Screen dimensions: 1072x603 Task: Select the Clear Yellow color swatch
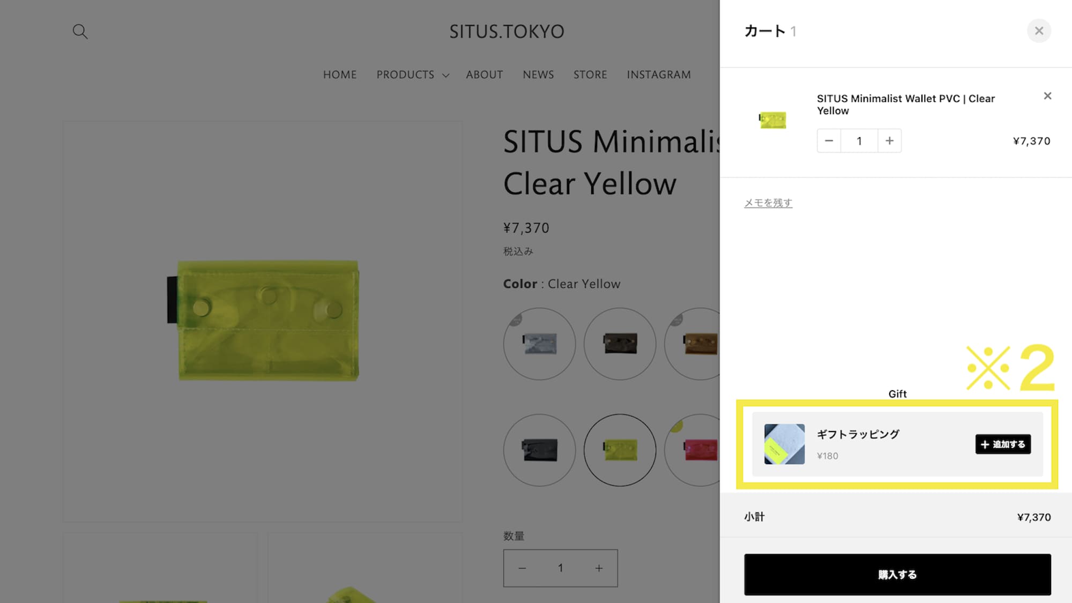pyautogui.click(x=619, y=450)
